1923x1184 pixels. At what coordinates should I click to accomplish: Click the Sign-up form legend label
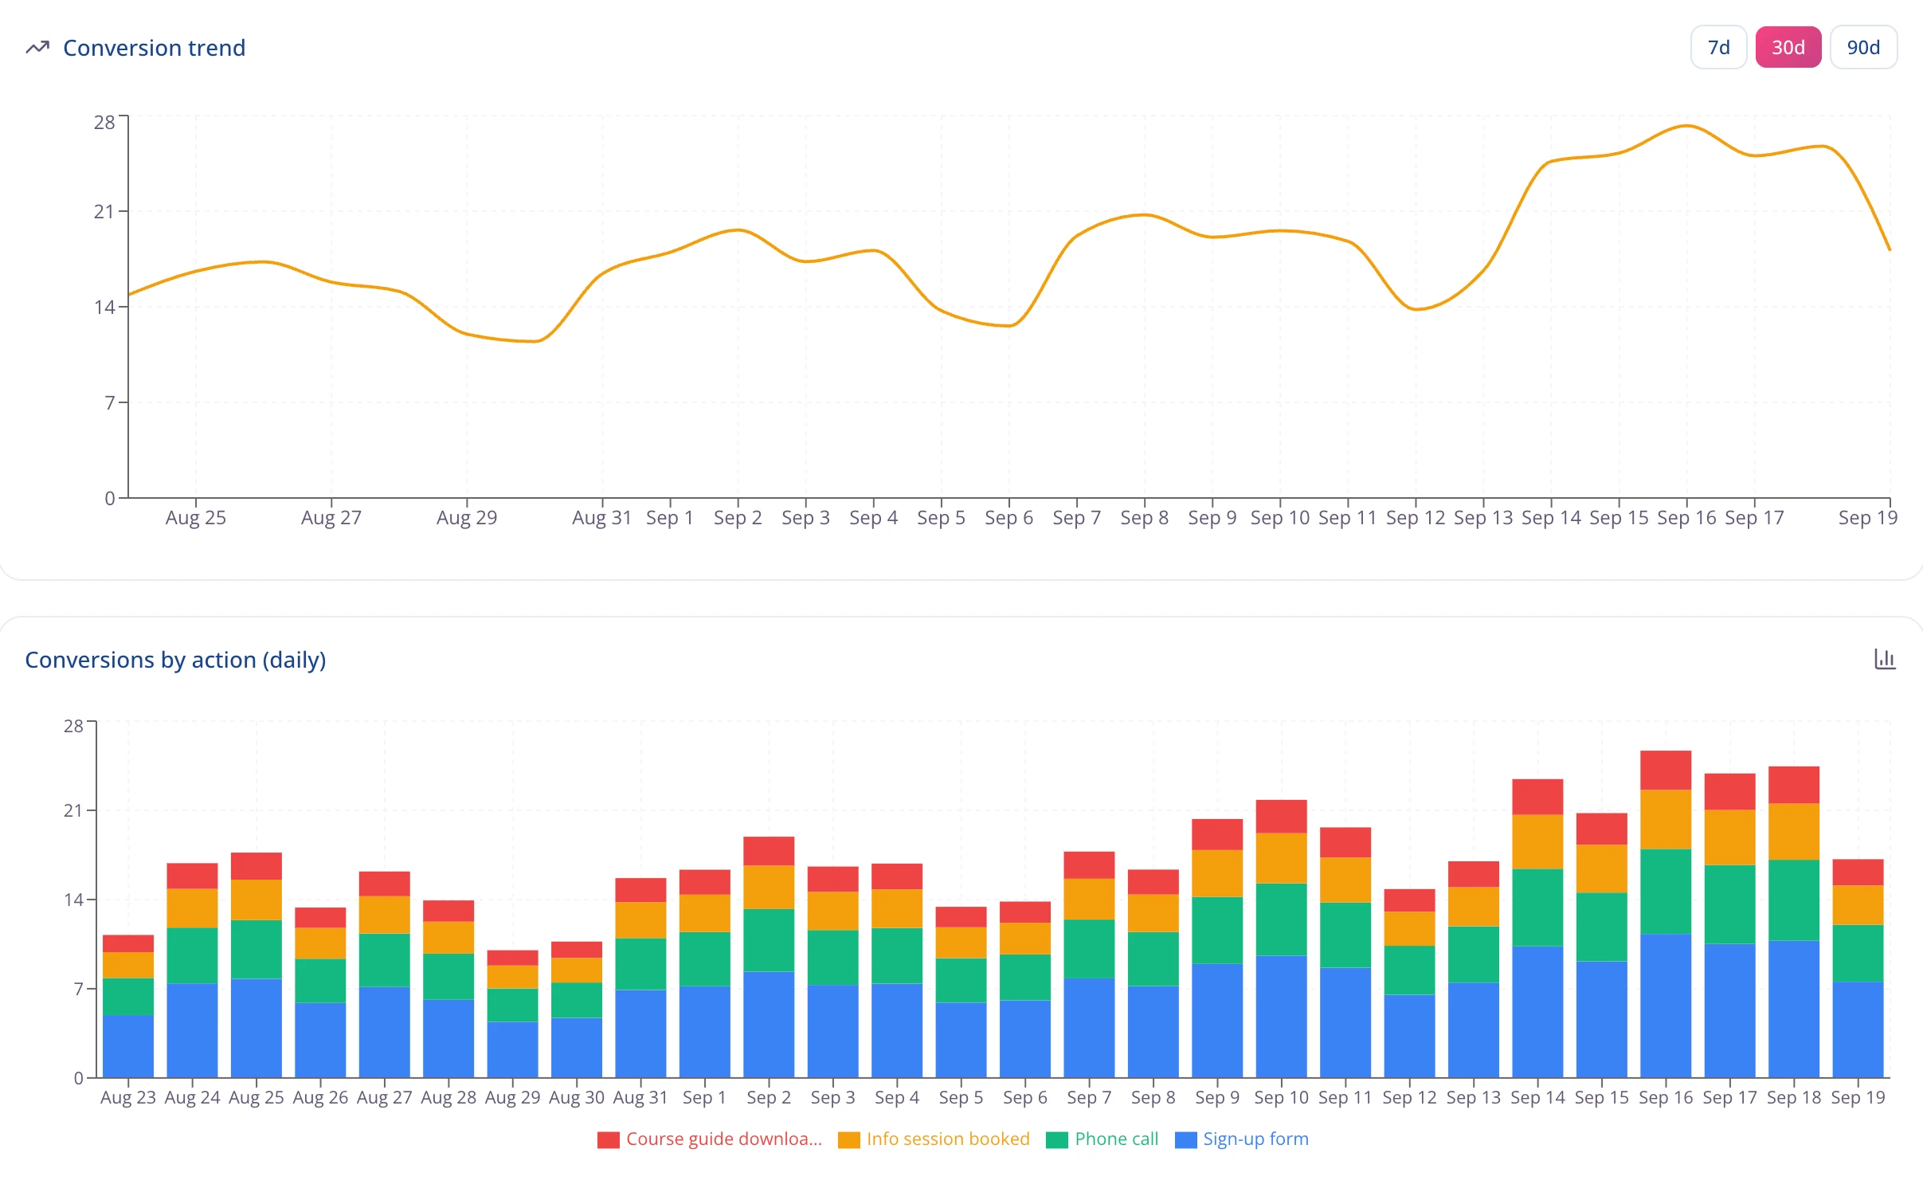click(x=1255, y=1139)
